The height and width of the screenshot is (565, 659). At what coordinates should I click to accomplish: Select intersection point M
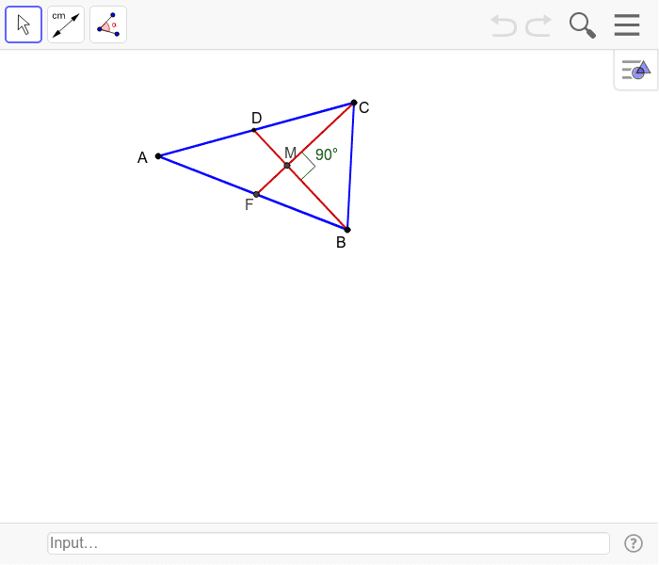[287, 166]
